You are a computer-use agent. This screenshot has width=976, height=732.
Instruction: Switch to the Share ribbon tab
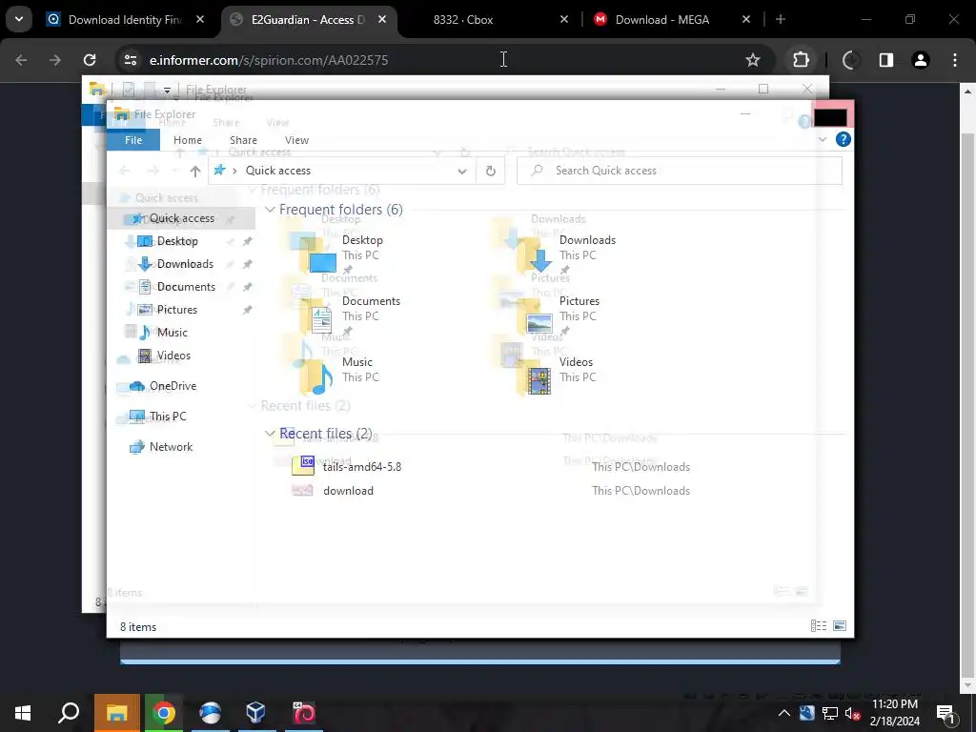coord(243,140)
